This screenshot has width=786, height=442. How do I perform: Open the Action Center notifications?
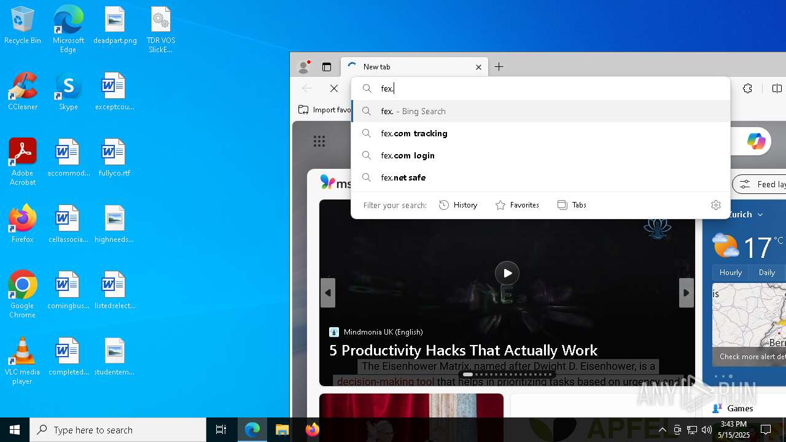[766, 430]
